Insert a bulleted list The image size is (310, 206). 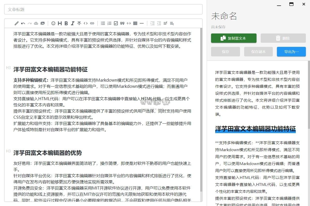tap(103, 23)
